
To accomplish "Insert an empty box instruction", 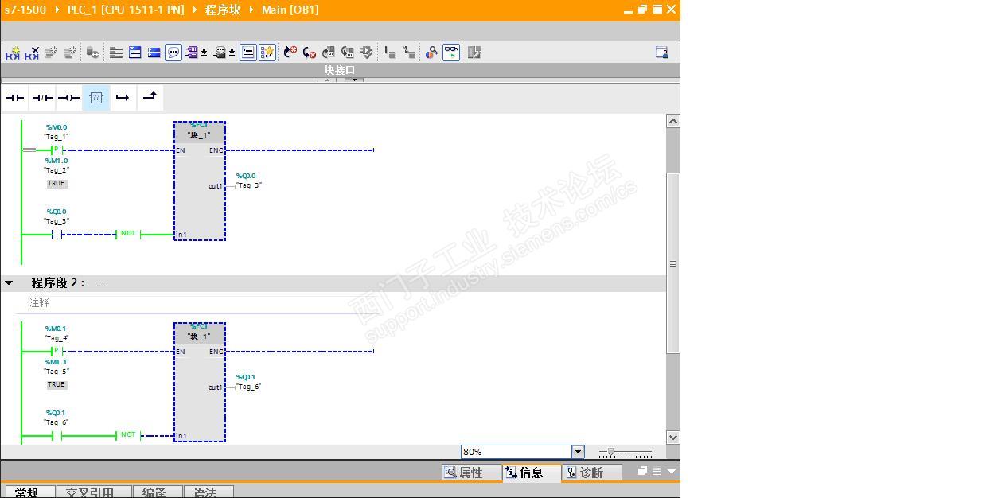I will click(x=96, y=98).
